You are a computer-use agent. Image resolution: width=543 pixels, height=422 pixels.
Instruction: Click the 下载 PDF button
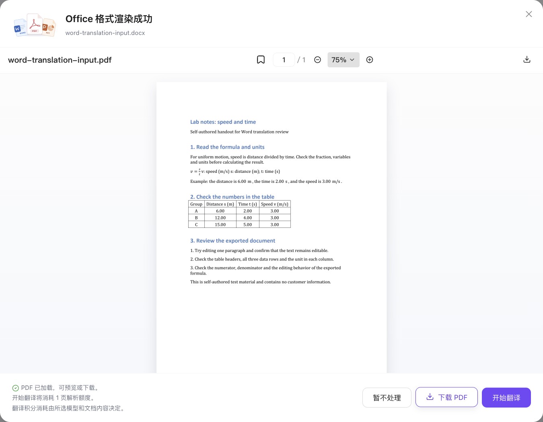[446, 397]
